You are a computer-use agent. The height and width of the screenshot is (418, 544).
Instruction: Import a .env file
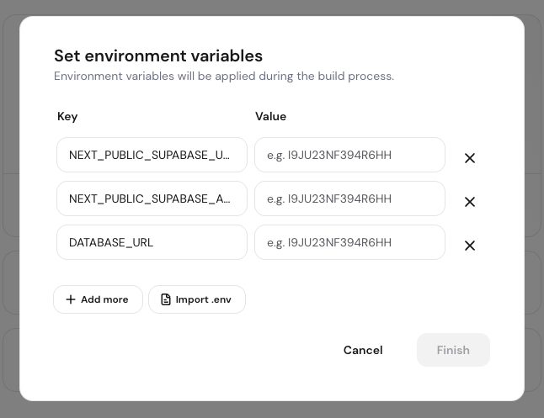[x=197, y=299]
